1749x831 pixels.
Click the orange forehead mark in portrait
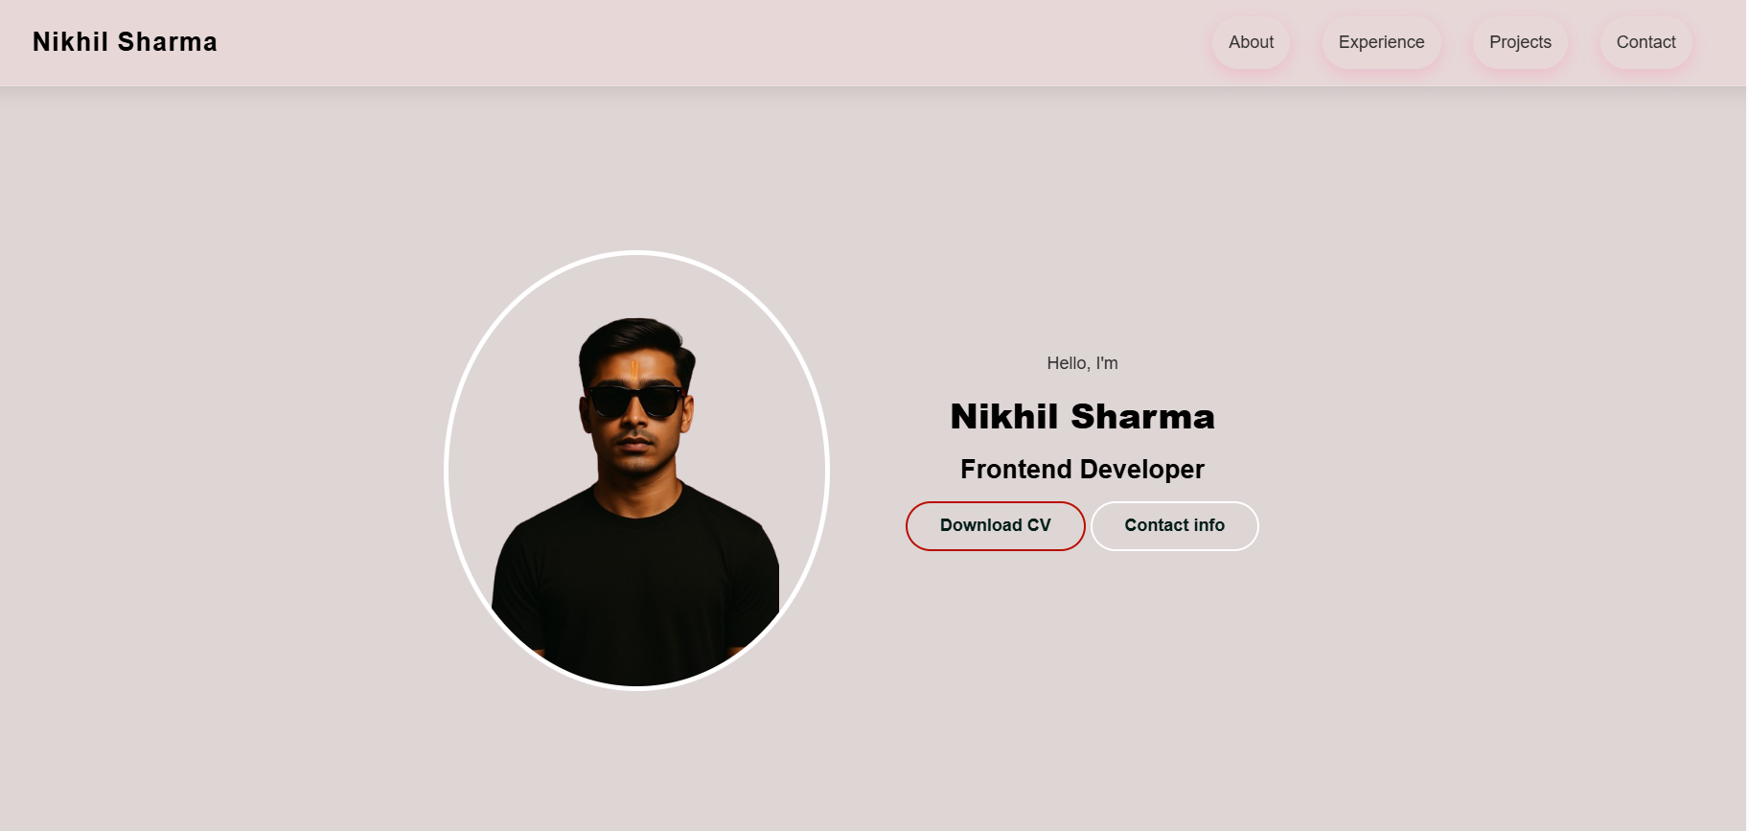pyautogui.click(x=634, y=369)
